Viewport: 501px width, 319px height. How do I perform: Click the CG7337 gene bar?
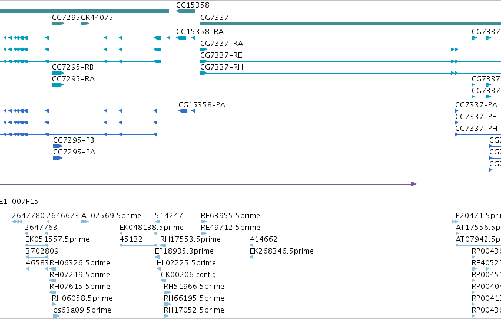tap(350, 24)
